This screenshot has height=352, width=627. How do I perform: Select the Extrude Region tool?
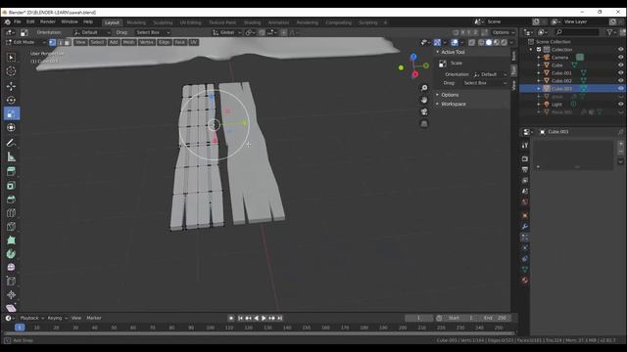(11, 172)
